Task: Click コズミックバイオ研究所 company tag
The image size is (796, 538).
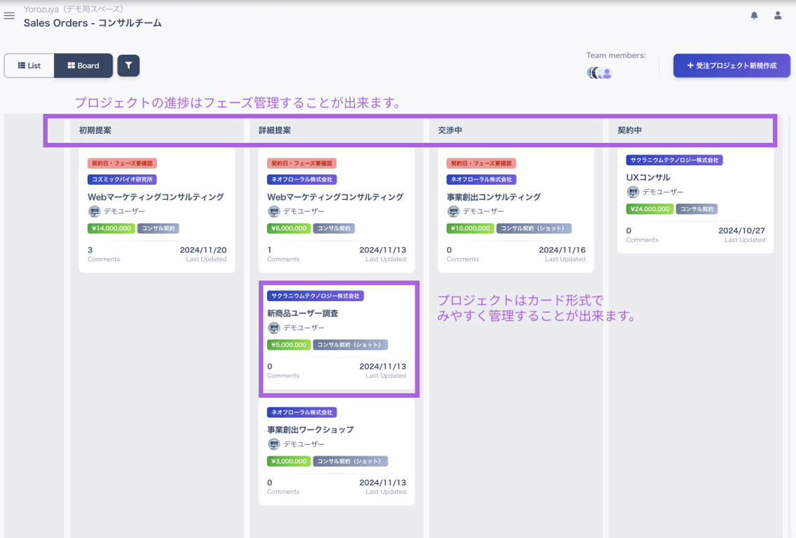Action: click(x=122, y=179)
